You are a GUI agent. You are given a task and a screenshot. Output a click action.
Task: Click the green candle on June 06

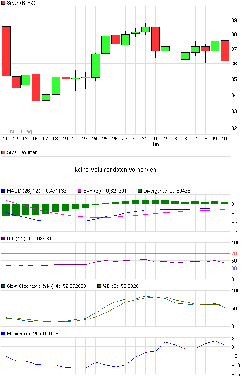[185, 56]
